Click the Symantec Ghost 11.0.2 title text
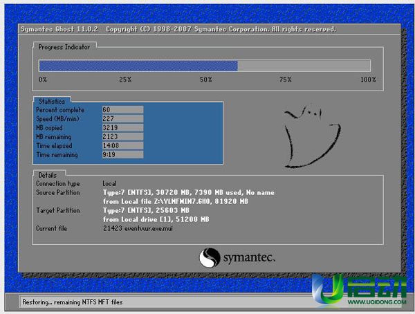 point(59,29)
